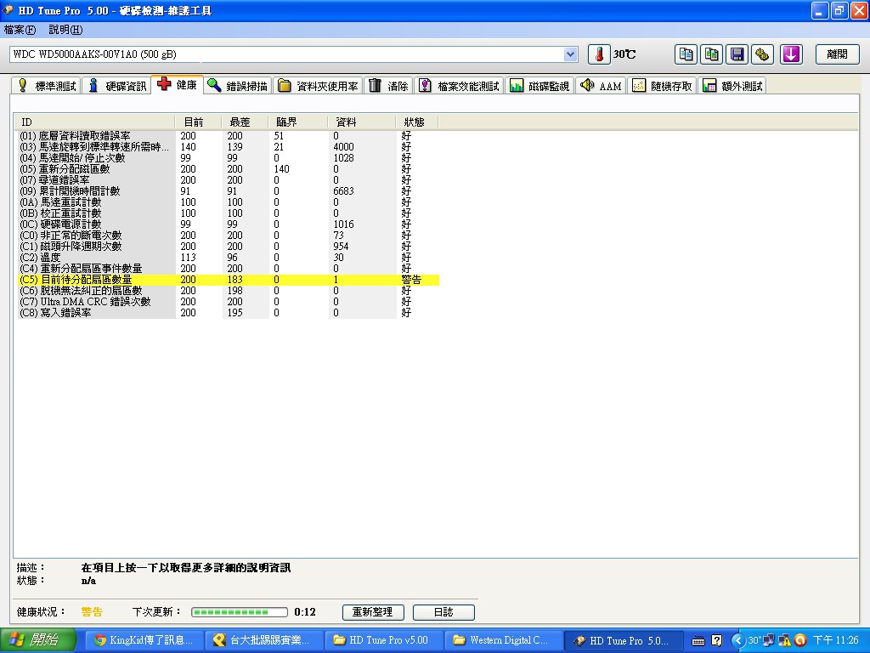Select the (05) 重新分配磁區數 row
The height and width of the screenshot is (653, 870).
click(x=228, y=169)
